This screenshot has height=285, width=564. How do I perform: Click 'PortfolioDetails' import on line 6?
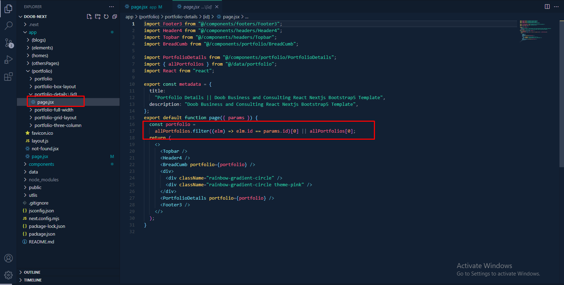(x=184, y=57)
